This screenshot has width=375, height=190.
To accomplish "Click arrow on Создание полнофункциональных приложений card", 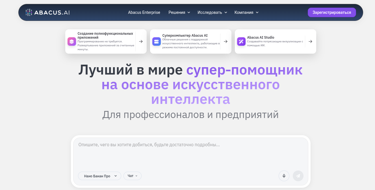I will point(141,42).
